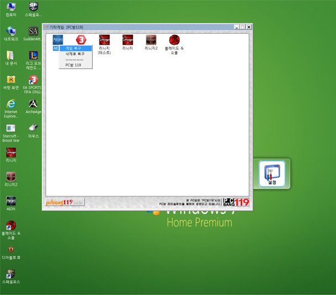Choose 삭제후 복구 from the context menu
The width and height of the screenshot is (336, 295).
point(76,54)
